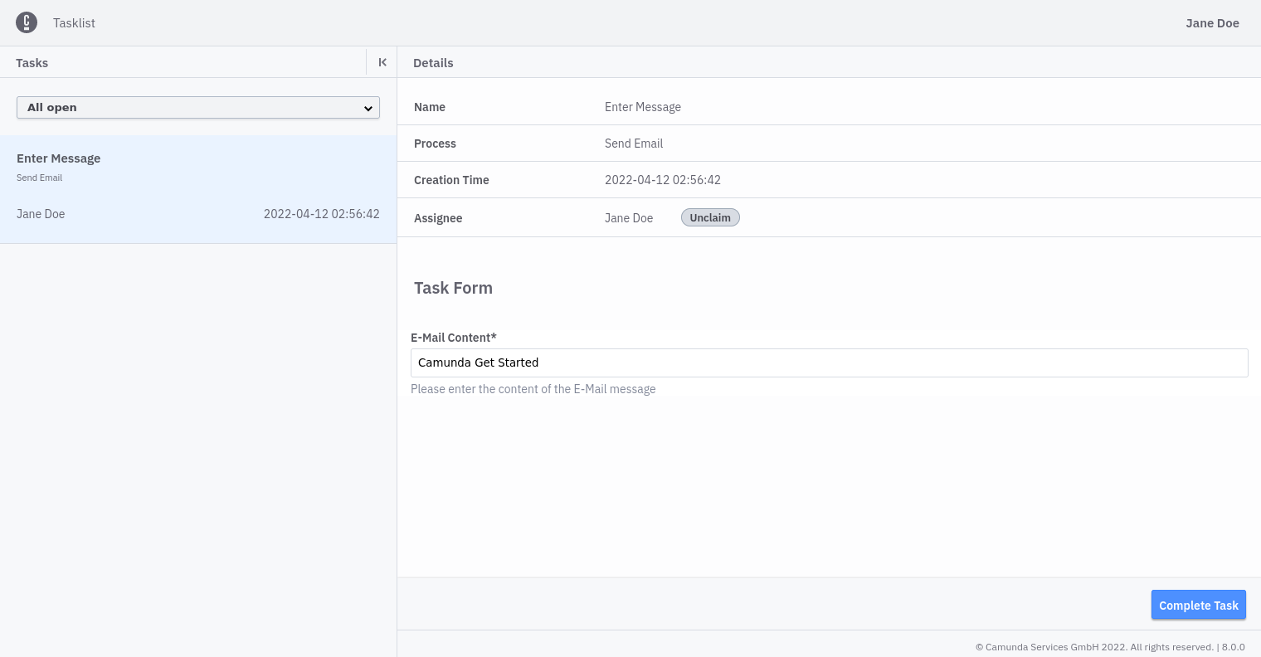Viewport: 1261px width, 657px height.
Task: Click the help text 'Please enter the content'
Action: tap(533, 389)
